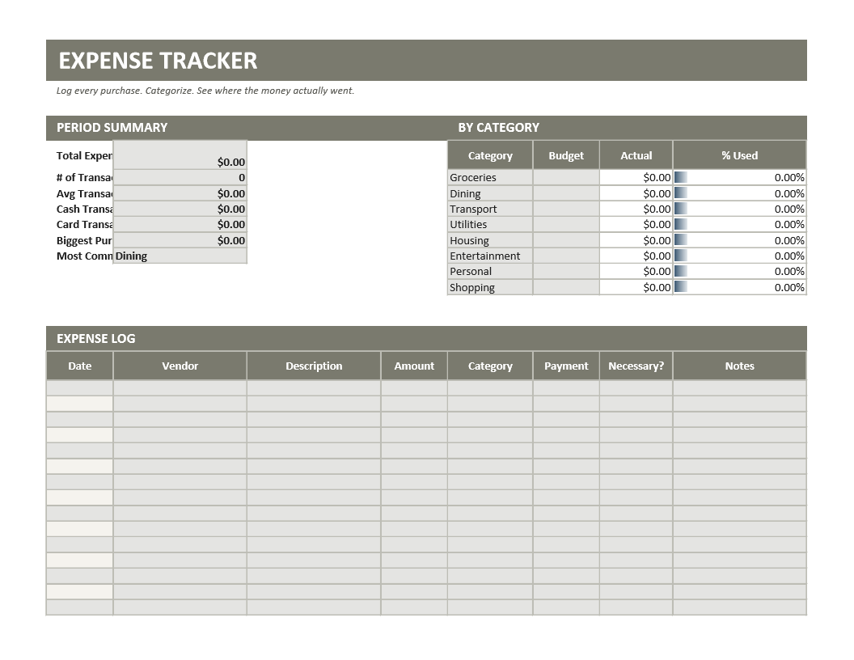Click the Total Expenses label

click(x=84, y=156)
